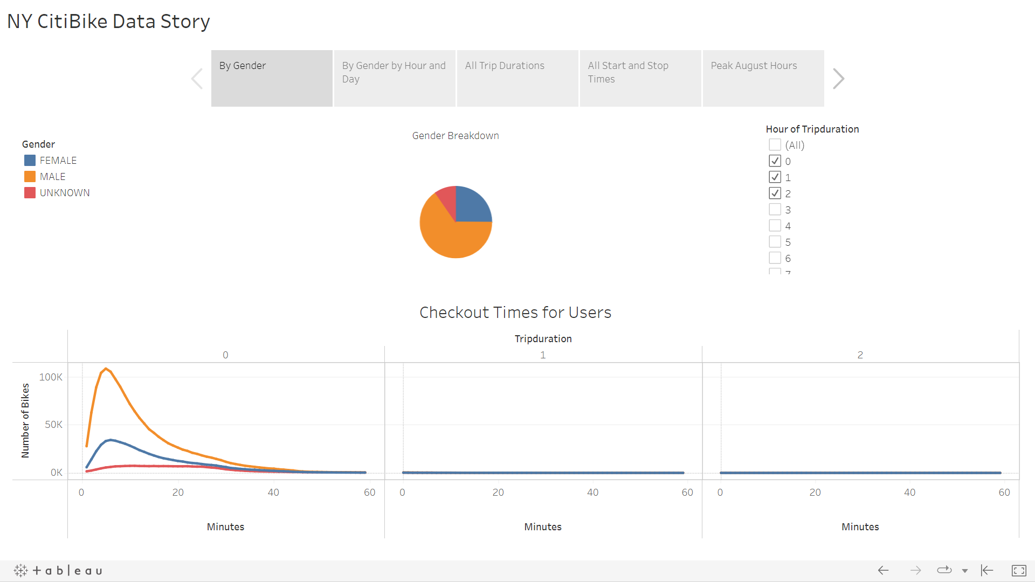Image resolution: width=1035 pixels, height=582 pixels.
Task: Click the 50K y-axis tick label
Action: (x=53, y=425)
